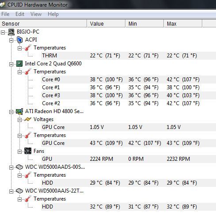Select the GPU fan row
This screenshot has width=216, height=220.
point(129,159)
